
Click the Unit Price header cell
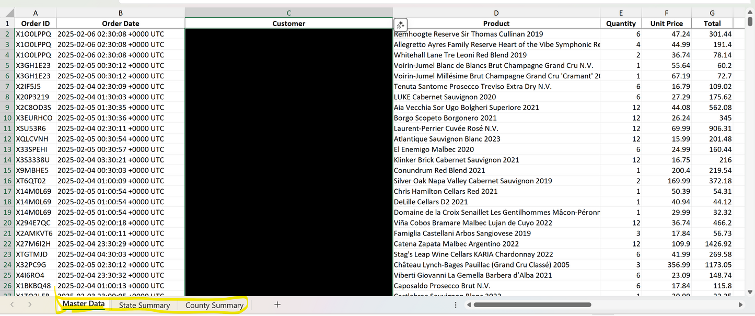point(667,24)
